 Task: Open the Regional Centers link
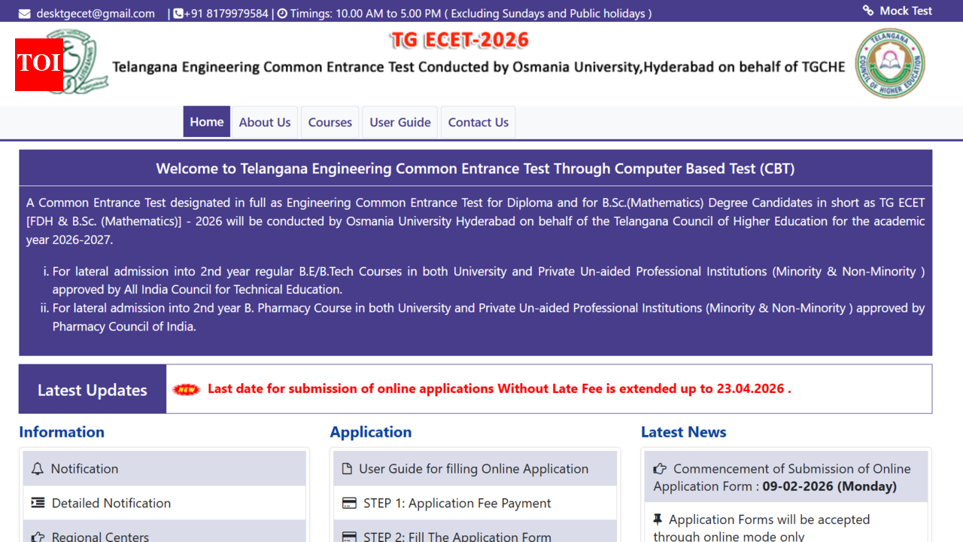click(99, 535)
